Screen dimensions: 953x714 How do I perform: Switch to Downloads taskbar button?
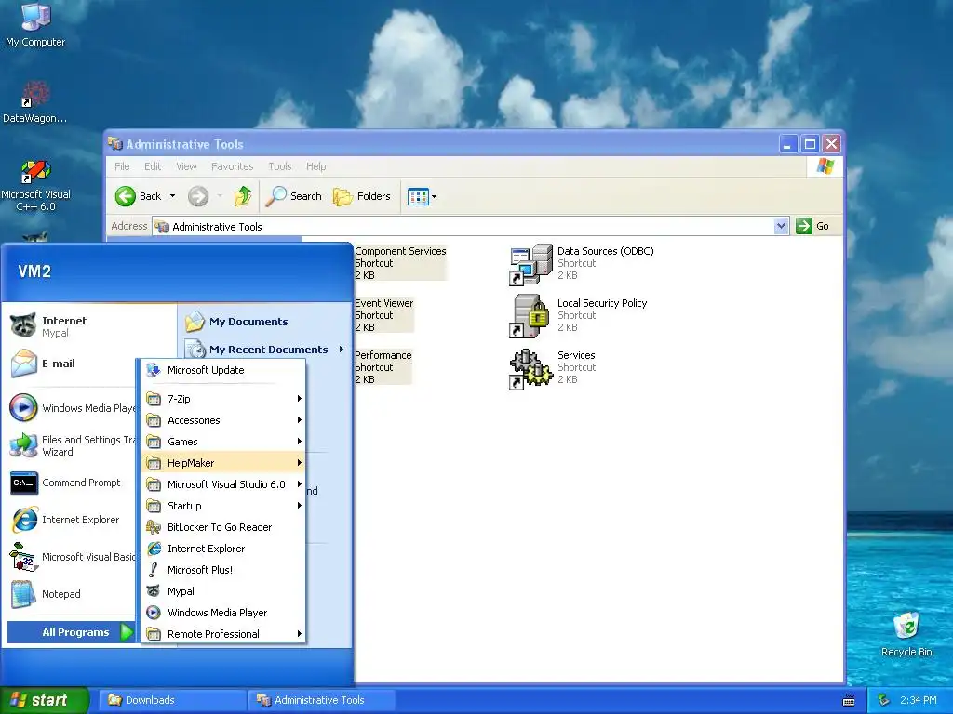click(172, 700)
